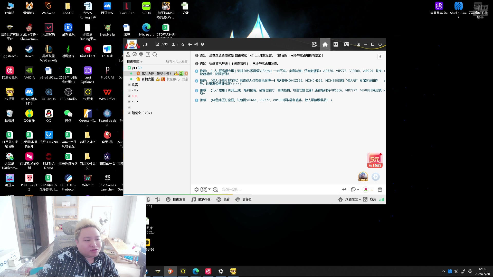Click the channel ID 8530 label
This screenshot has height=277, width=493.
[162, 44]
